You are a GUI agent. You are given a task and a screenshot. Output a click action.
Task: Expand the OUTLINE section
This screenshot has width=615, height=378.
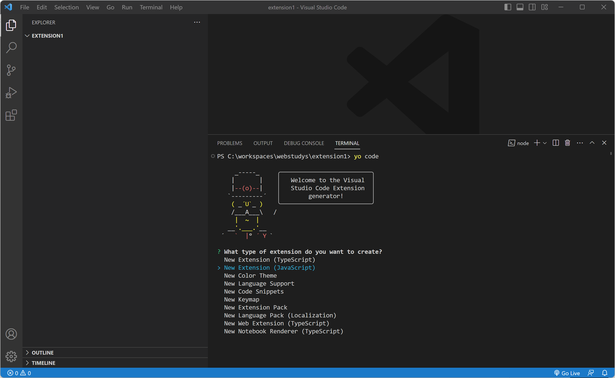tap(43, 353)
